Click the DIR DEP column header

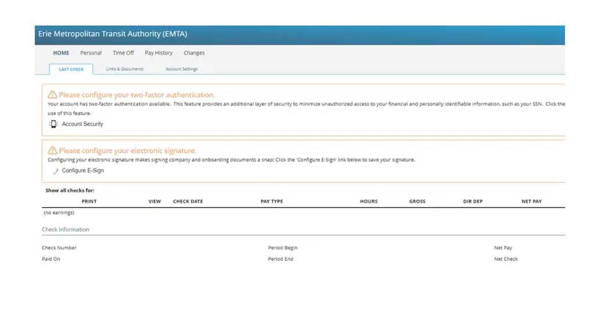[x=473, y=201]
